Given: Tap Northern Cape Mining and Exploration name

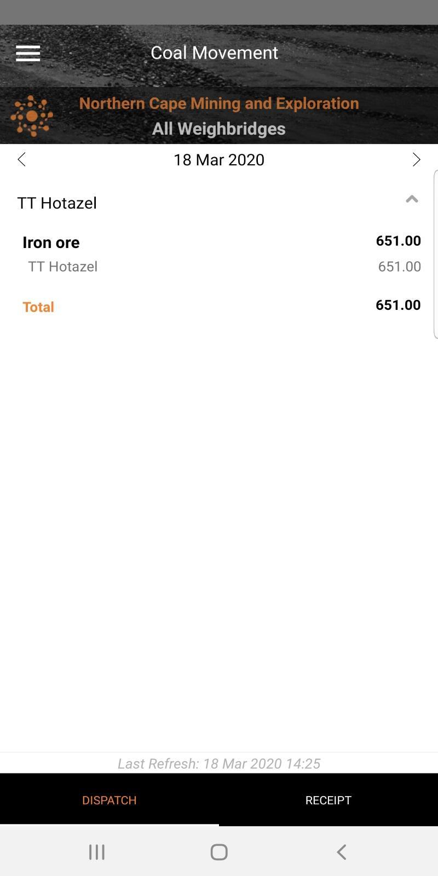Looking at the screenshot, I should (219, 103).
